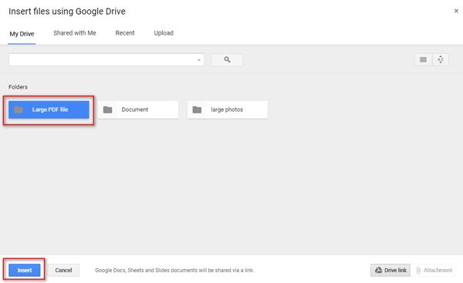Focus the Drive search input field
Viewport: 463px width, 283px height.
106,60
